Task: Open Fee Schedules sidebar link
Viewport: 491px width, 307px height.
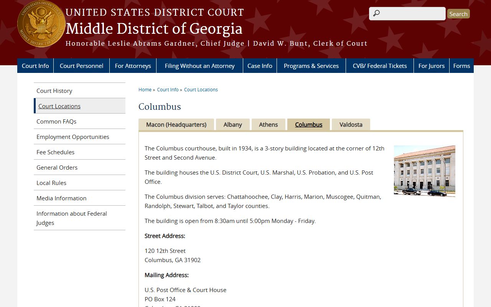Action: (x=79, y=152)
